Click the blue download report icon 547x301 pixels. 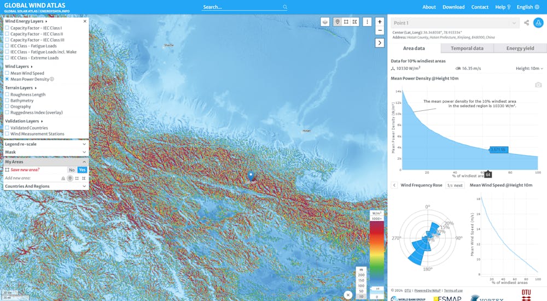coord(538,22)
